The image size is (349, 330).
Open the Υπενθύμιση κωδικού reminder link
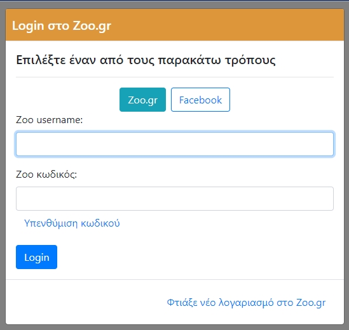pyautogui.click(x=72, y=223)
